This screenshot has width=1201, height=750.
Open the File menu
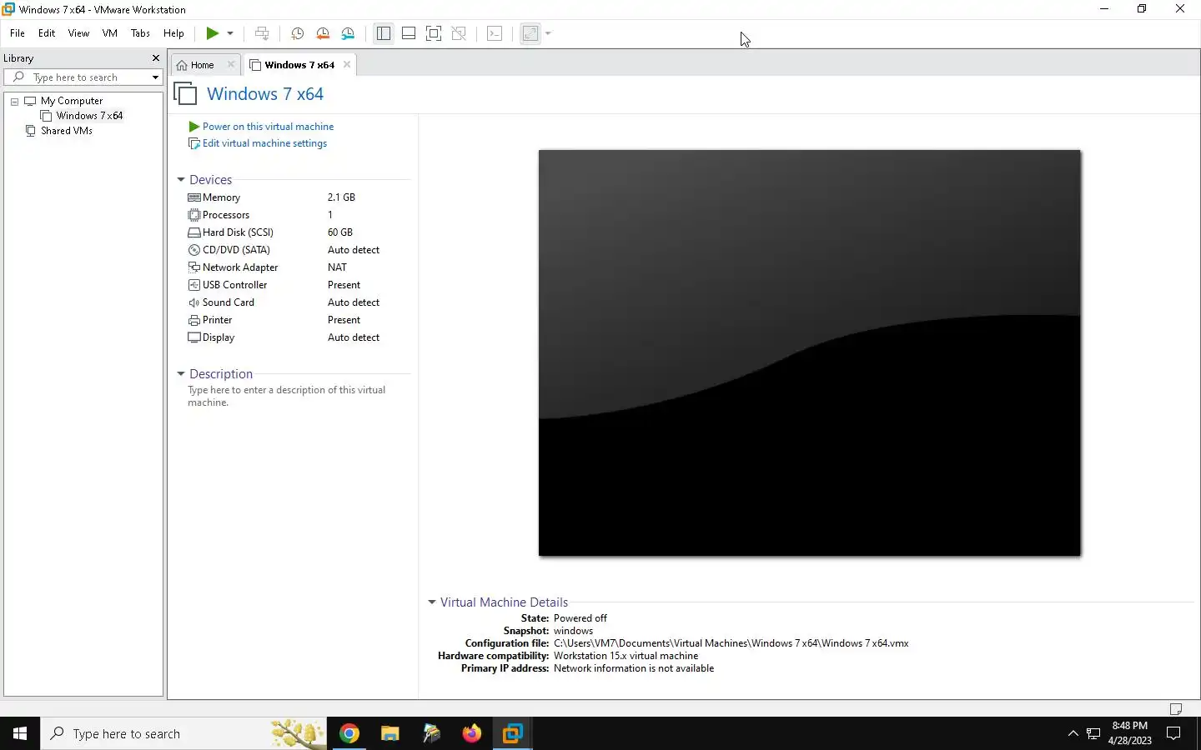(18, 33)
